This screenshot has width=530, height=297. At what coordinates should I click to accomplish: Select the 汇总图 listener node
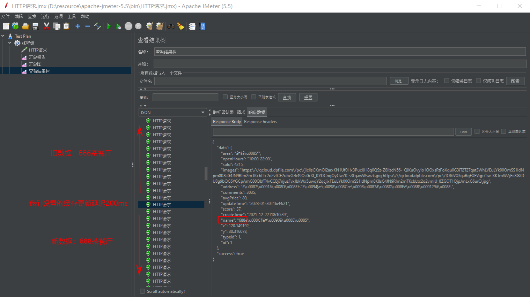(35, 64)
